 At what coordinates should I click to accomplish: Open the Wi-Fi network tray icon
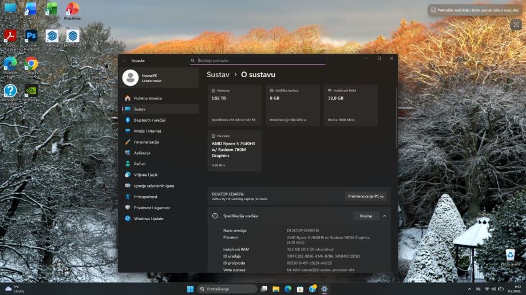(x=487, y=289)
